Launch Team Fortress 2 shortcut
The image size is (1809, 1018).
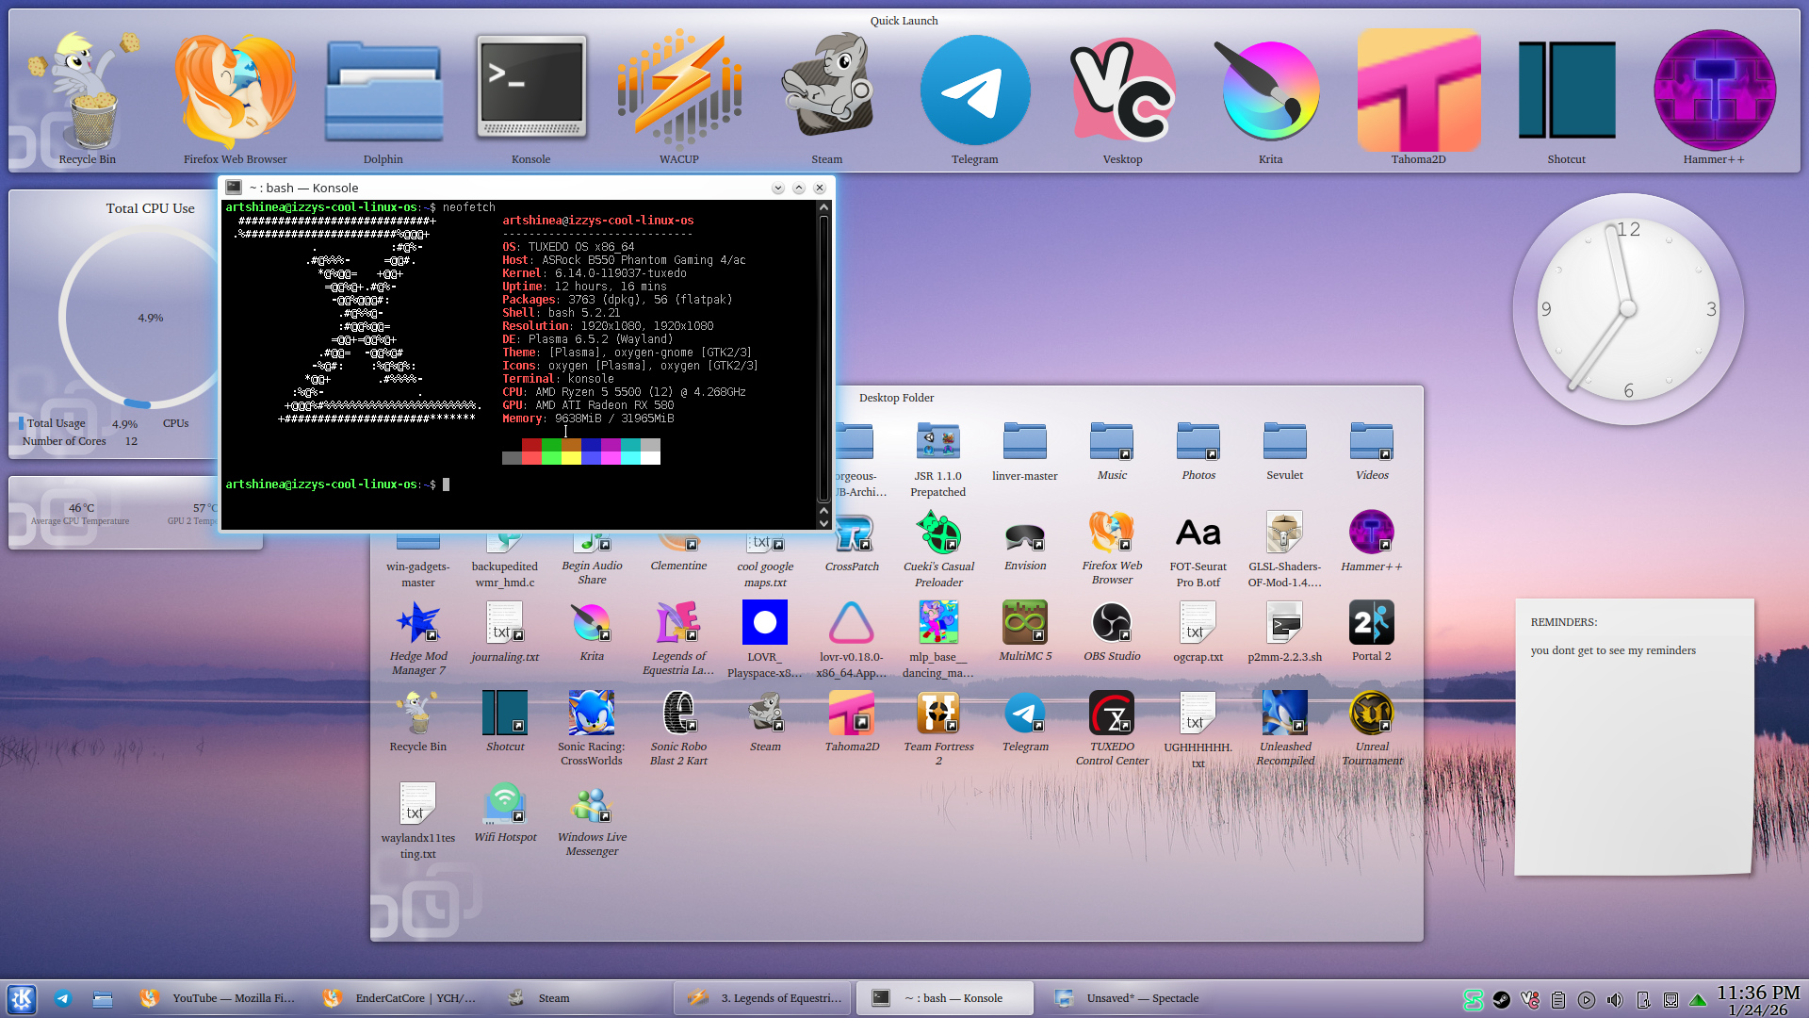point(938,714)
